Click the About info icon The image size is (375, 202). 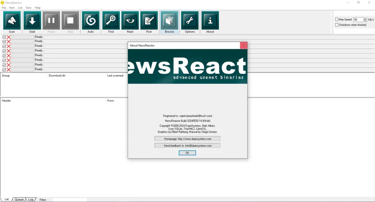point(210,21)
